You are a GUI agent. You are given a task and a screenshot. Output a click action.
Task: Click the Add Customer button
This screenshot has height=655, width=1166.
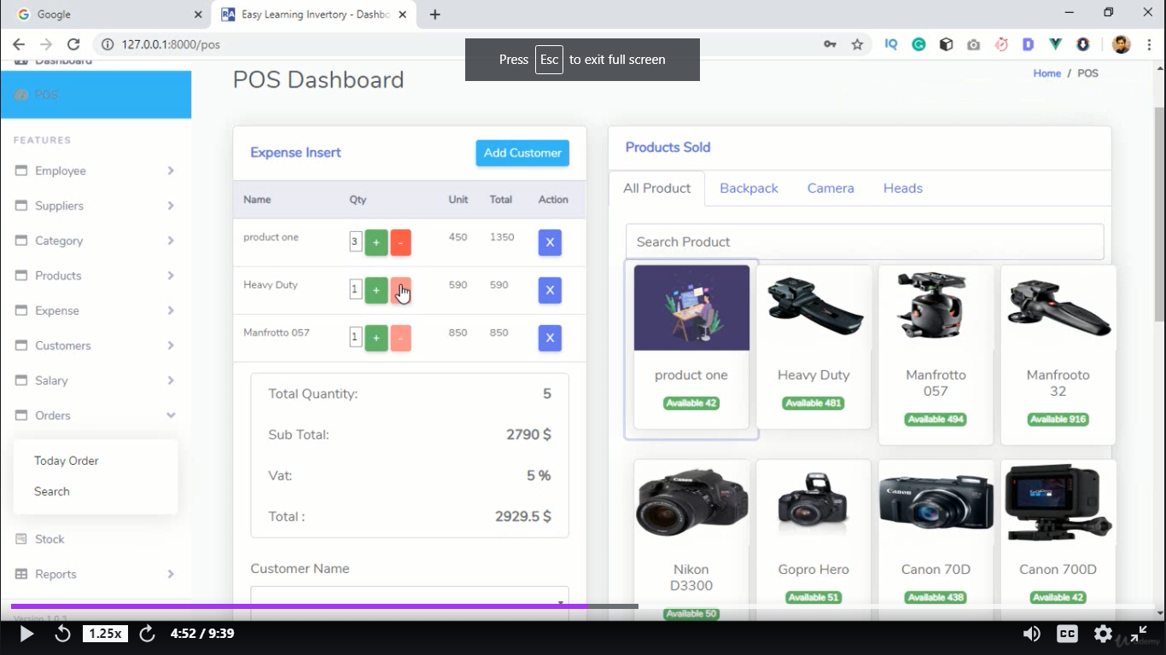[522, 153]
